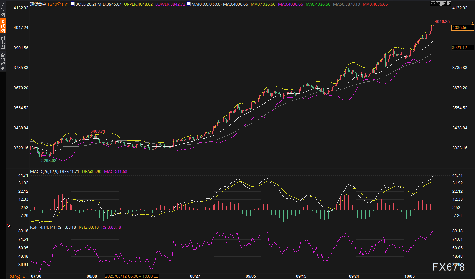This screenshot has width=475, height=279.
Task: Click the crosshair cursor icon at top right
Action: pyautogui.click(x=433, y=4)
